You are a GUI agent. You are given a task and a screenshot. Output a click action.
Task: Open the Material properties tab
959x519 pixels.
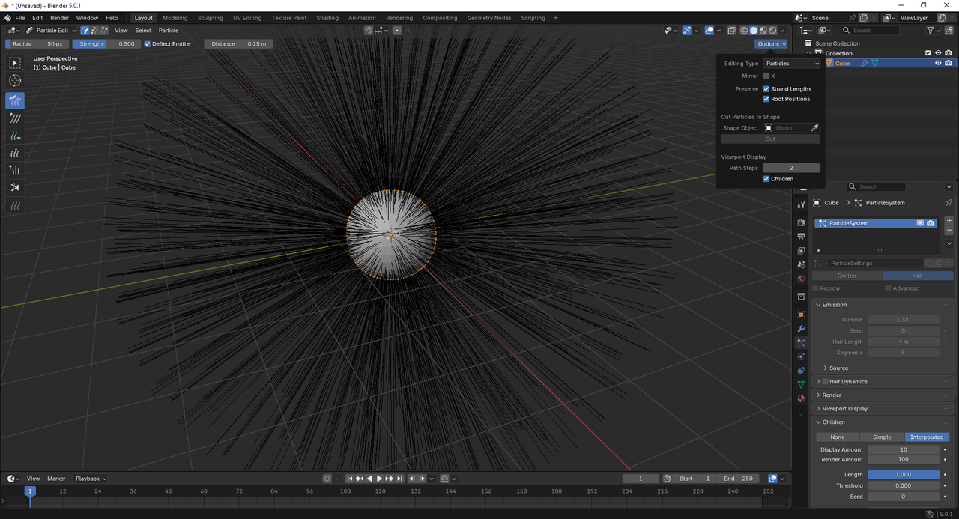coord(801,398)
